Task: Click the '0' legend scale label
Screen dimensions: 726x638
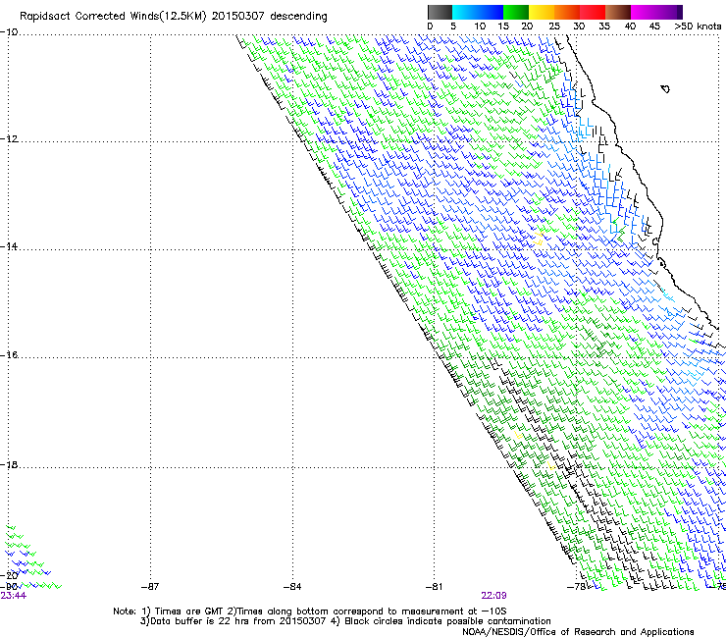Action: (430, 26)
